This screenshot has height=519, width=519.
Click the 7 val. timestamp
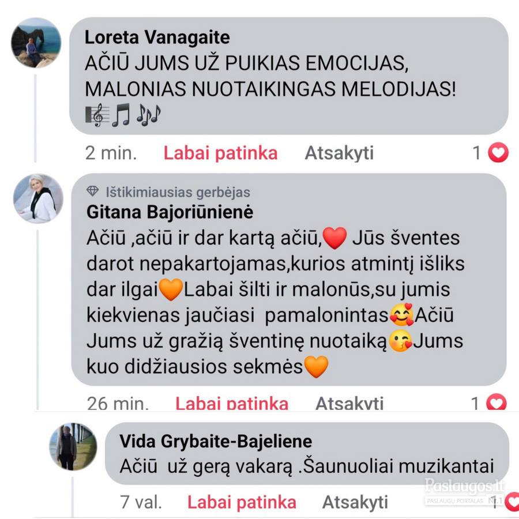pos(141,502)
